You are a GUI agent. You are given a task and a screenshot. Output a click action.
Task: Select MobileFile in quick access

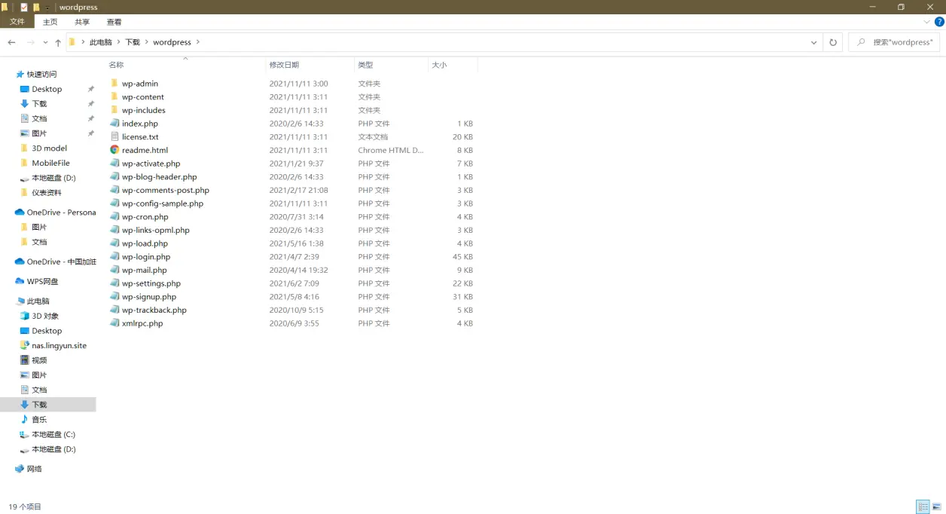50,163
